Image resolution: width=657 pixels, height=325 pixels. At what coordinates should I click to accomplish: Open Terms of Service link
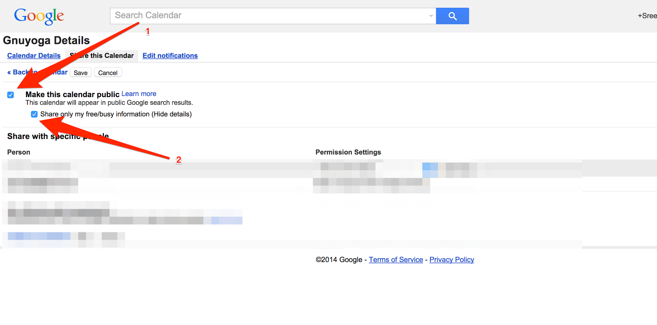pyautogui.click(x=396, y=260)
